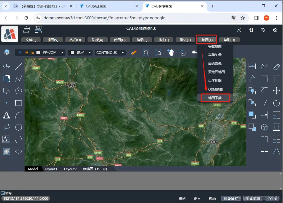Open the Layers panel icon below the logo
283x203 pixels.
pos(6,52)
